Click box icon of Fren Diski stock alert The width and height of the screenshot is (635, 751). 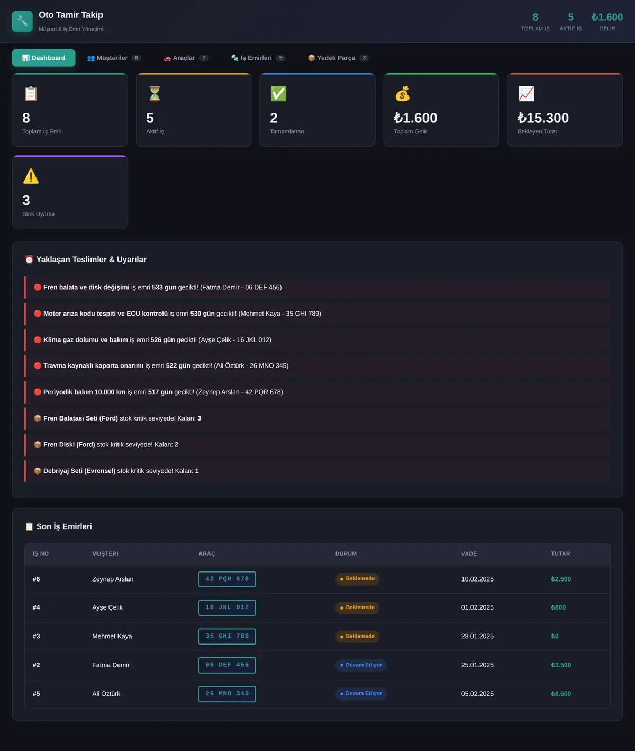pyautogui.click(x=38, y=444)
